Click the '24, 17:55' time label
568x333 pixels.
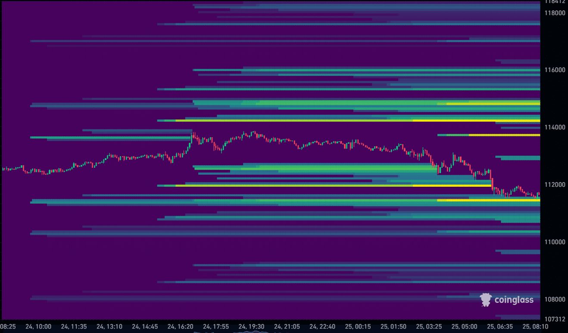(x=216, y=327)
